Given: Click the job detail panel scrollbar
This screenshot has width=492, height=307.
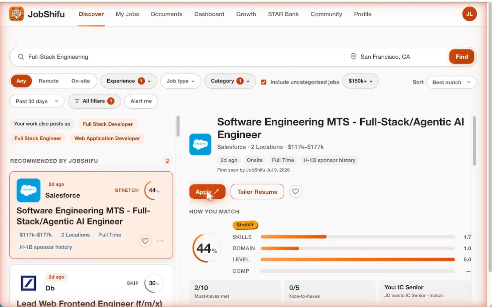Looking at the screenshot, I should [474, 141].
